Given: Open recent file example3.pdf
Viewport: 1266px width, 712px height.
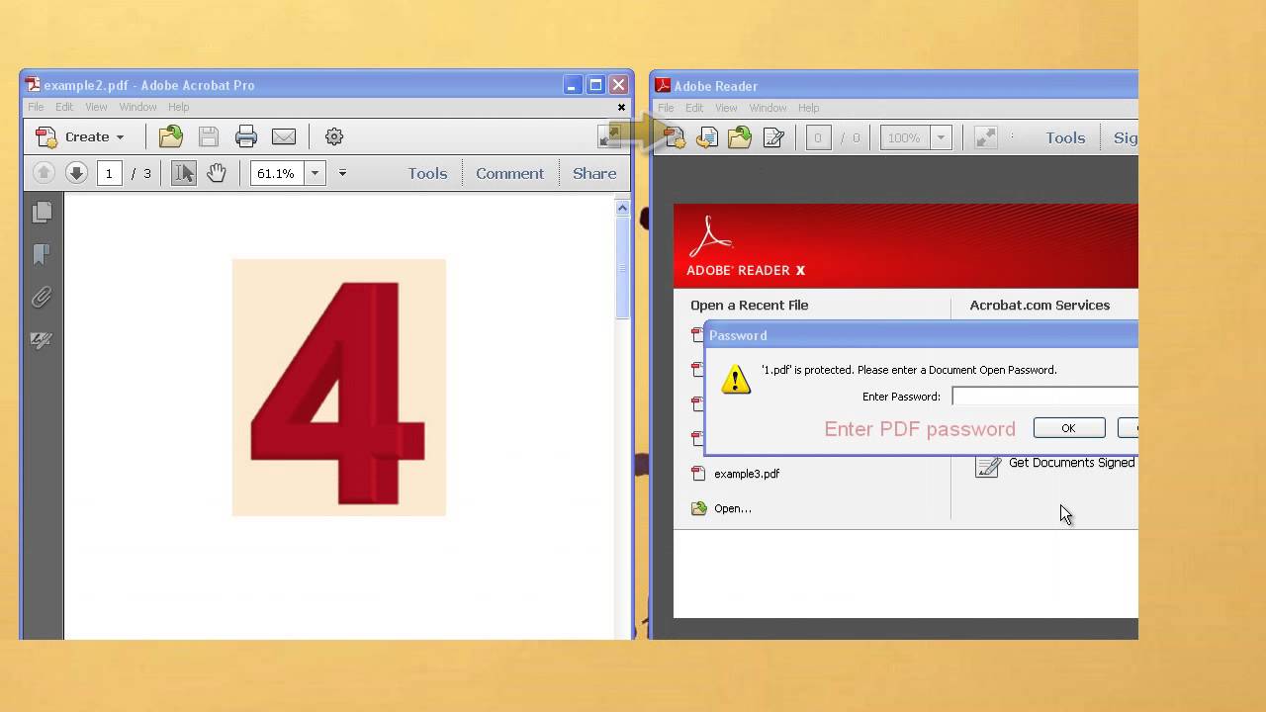Looking at the screenshot, I should click(747, 474).
